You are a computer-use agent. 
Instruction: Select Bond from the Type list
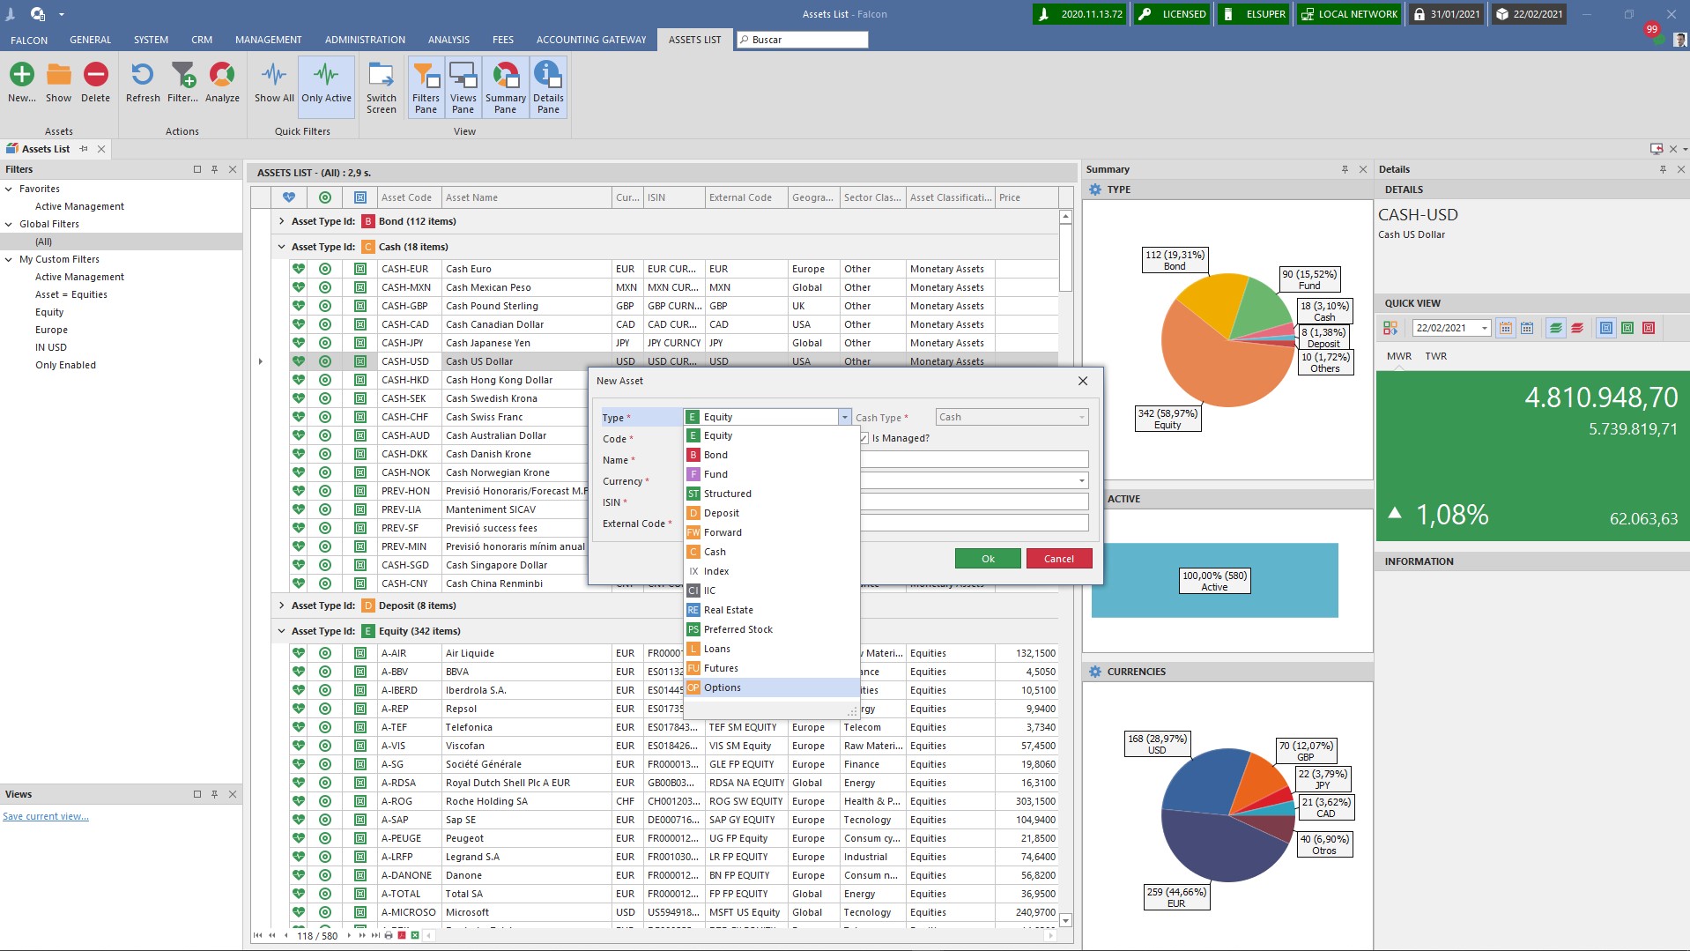click(772, 455)
